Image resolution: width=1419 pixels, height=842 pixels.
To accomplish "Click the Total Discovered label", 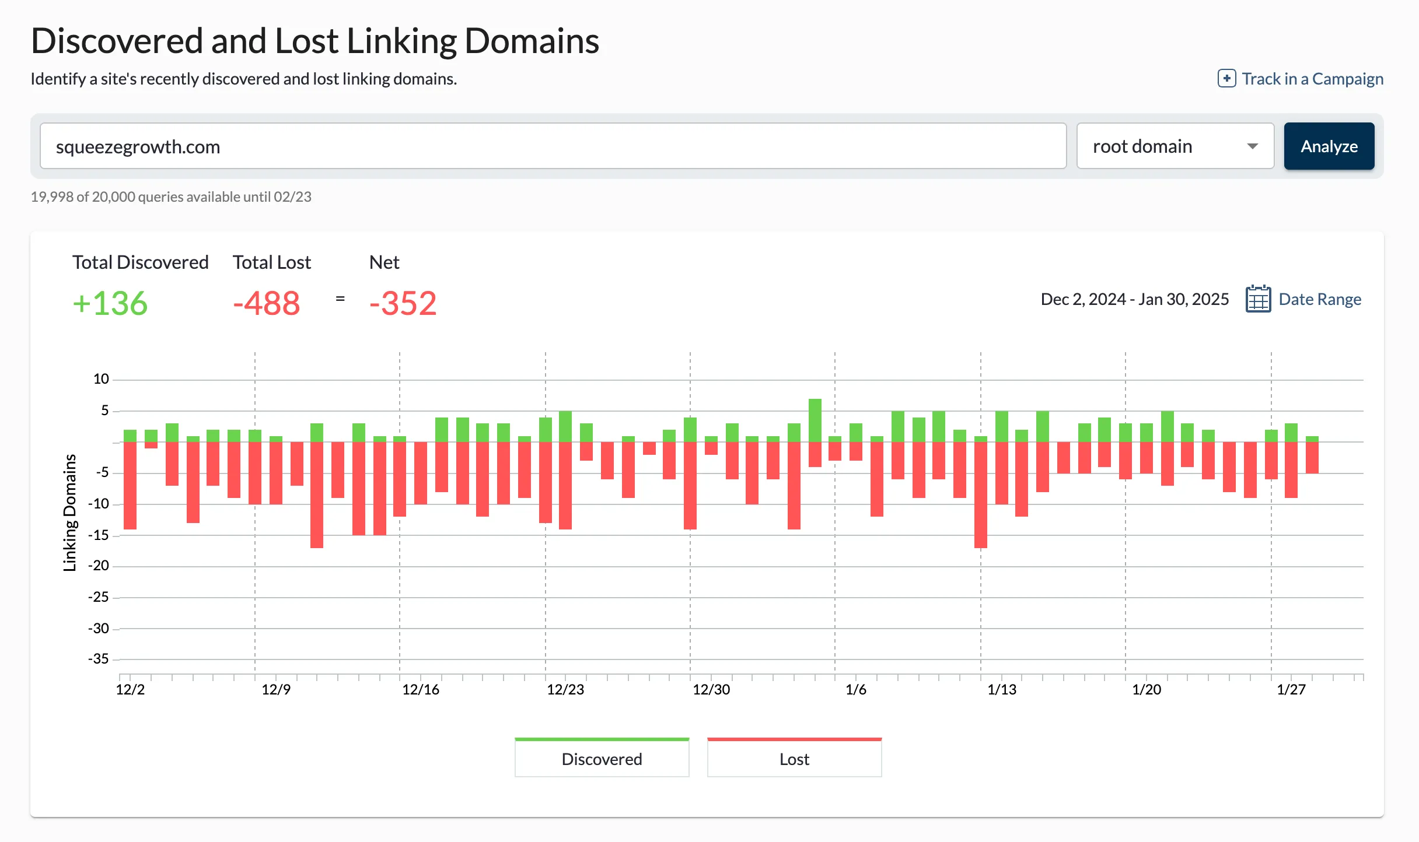I will [x=140, y=262].
